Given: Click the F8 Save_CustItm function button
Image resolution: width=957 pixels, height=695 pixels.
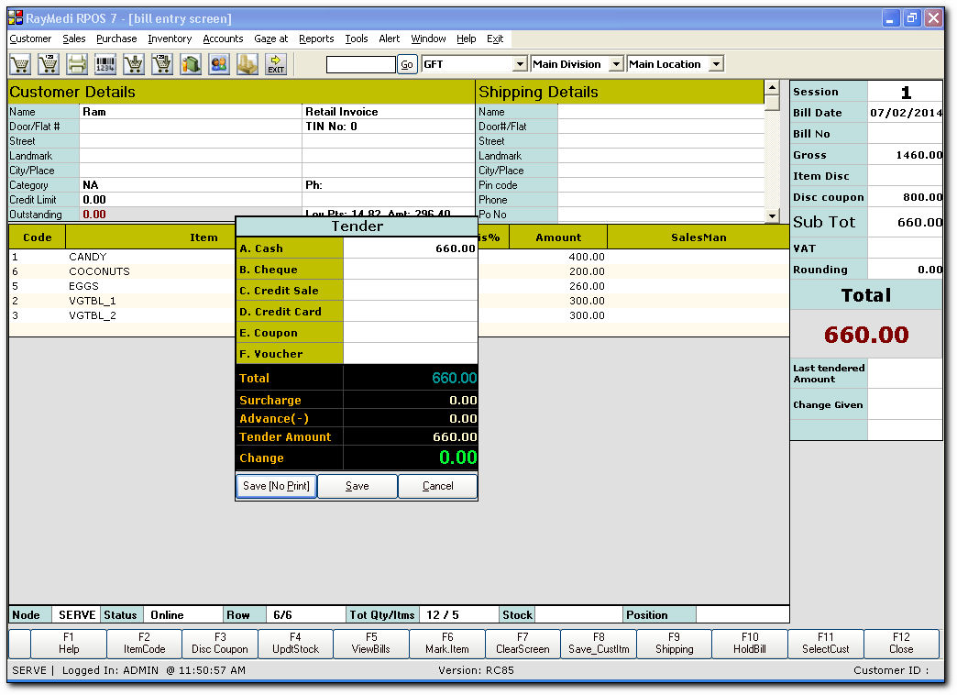Looking at the screenshot, I should [599, 644].
